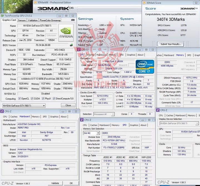Click the 3DMark Score window title icon
Screen dimensions: 200x186
tap(144, 3)
